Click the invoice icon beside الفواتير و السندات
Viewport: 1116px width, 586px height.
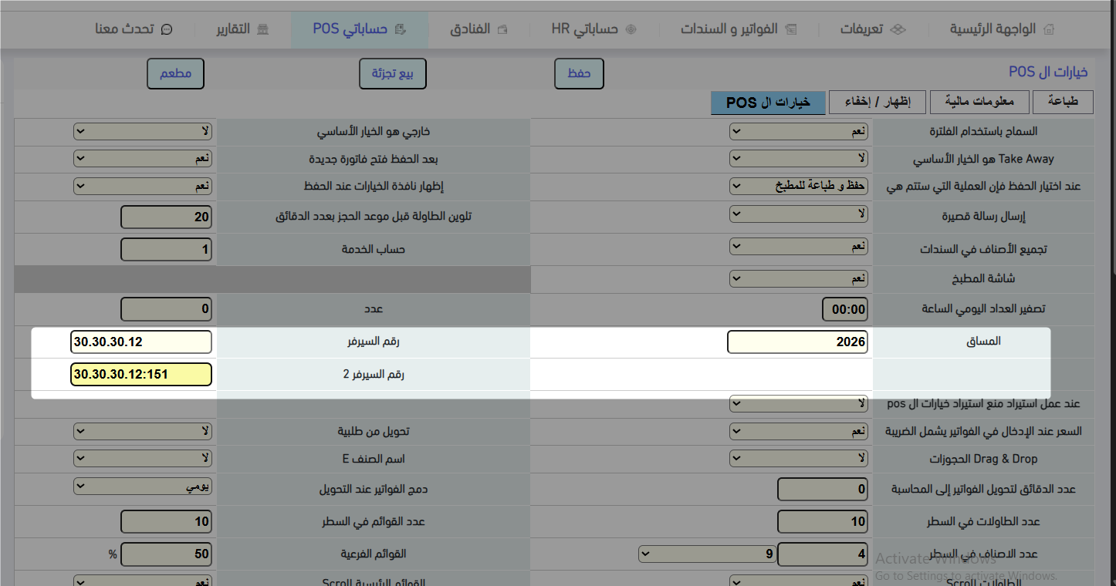(791, 29)
